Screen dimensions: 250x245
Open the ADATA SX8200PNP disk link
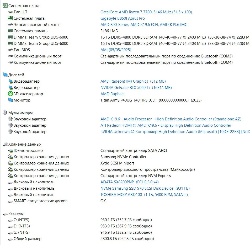tap(130, 182)
